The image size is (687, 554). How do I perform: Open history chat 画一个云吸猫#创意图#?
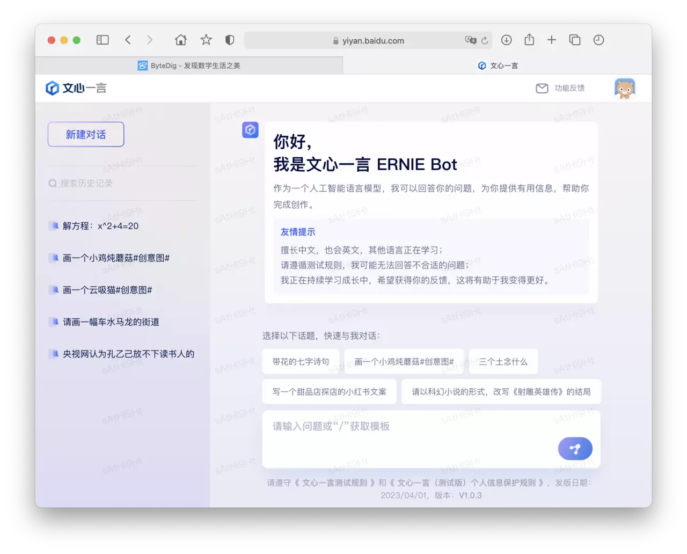tap(107, 290)
